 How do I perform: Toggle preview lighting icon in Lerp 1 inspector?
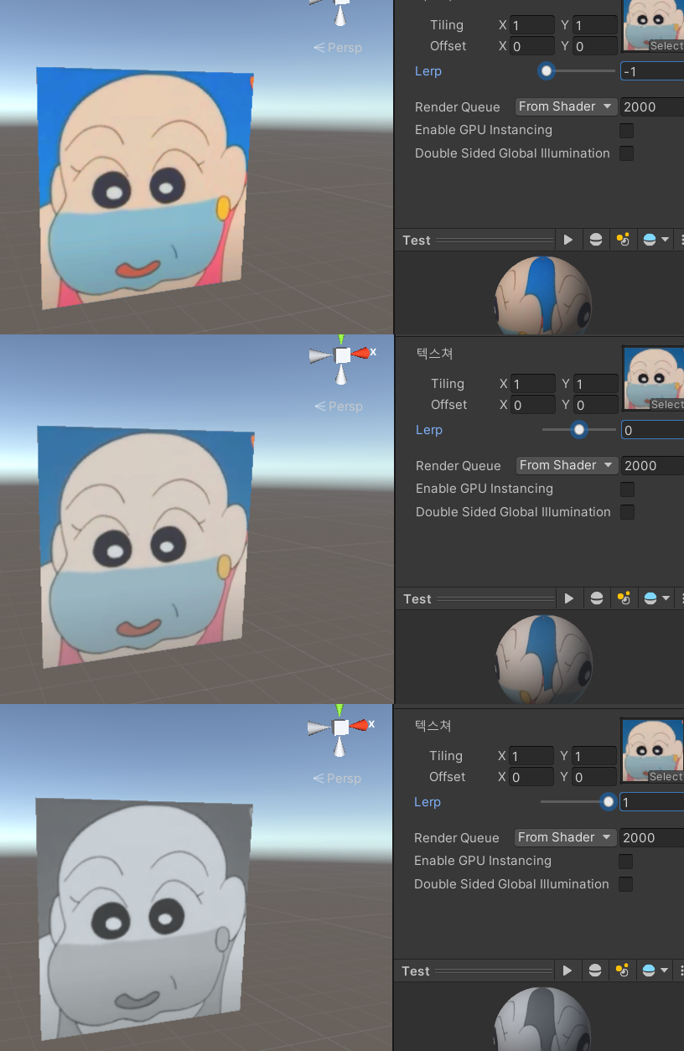pyautogui.click(x=622, y=971)
